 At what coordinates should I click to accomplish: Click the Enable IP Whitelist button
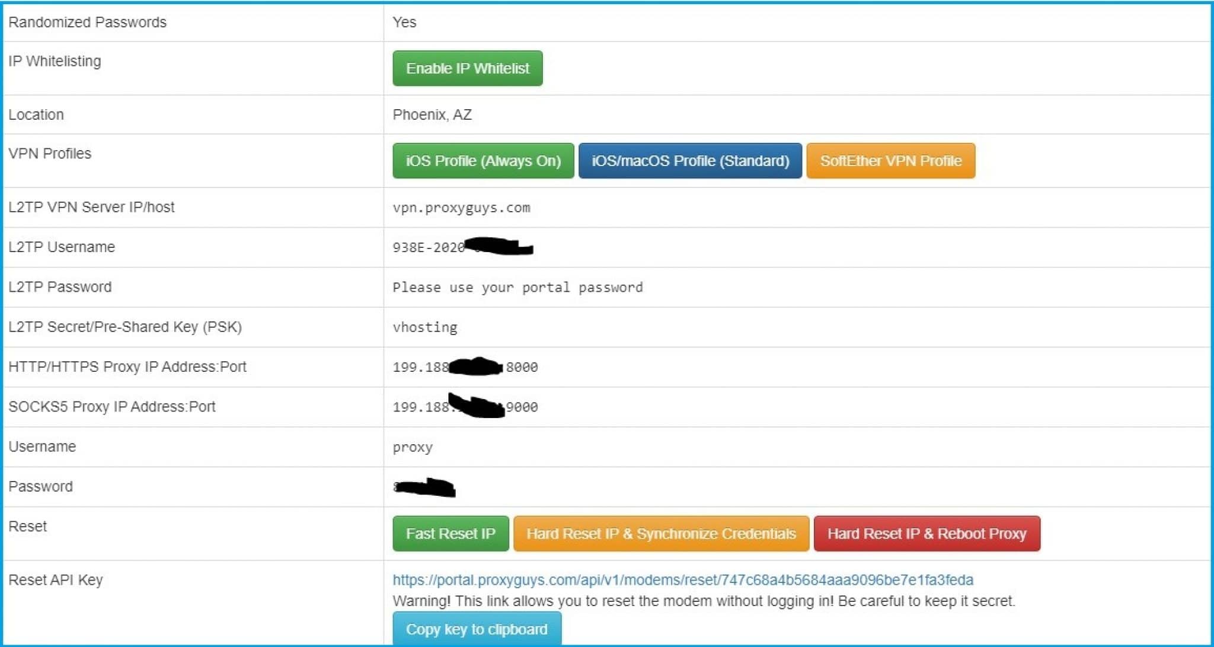(467, 68)
